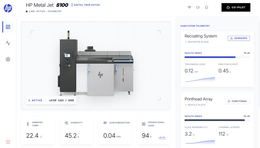The image size is (260, 148).
Task: Click the 45.2 % humidity value
Action: 72,135
